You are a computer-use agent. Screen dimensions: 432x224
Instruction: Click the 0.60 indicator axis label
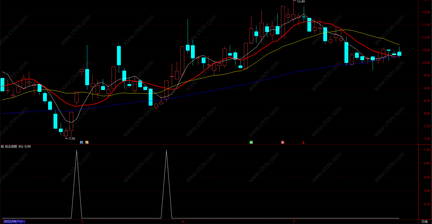click(x=427, y=177)
